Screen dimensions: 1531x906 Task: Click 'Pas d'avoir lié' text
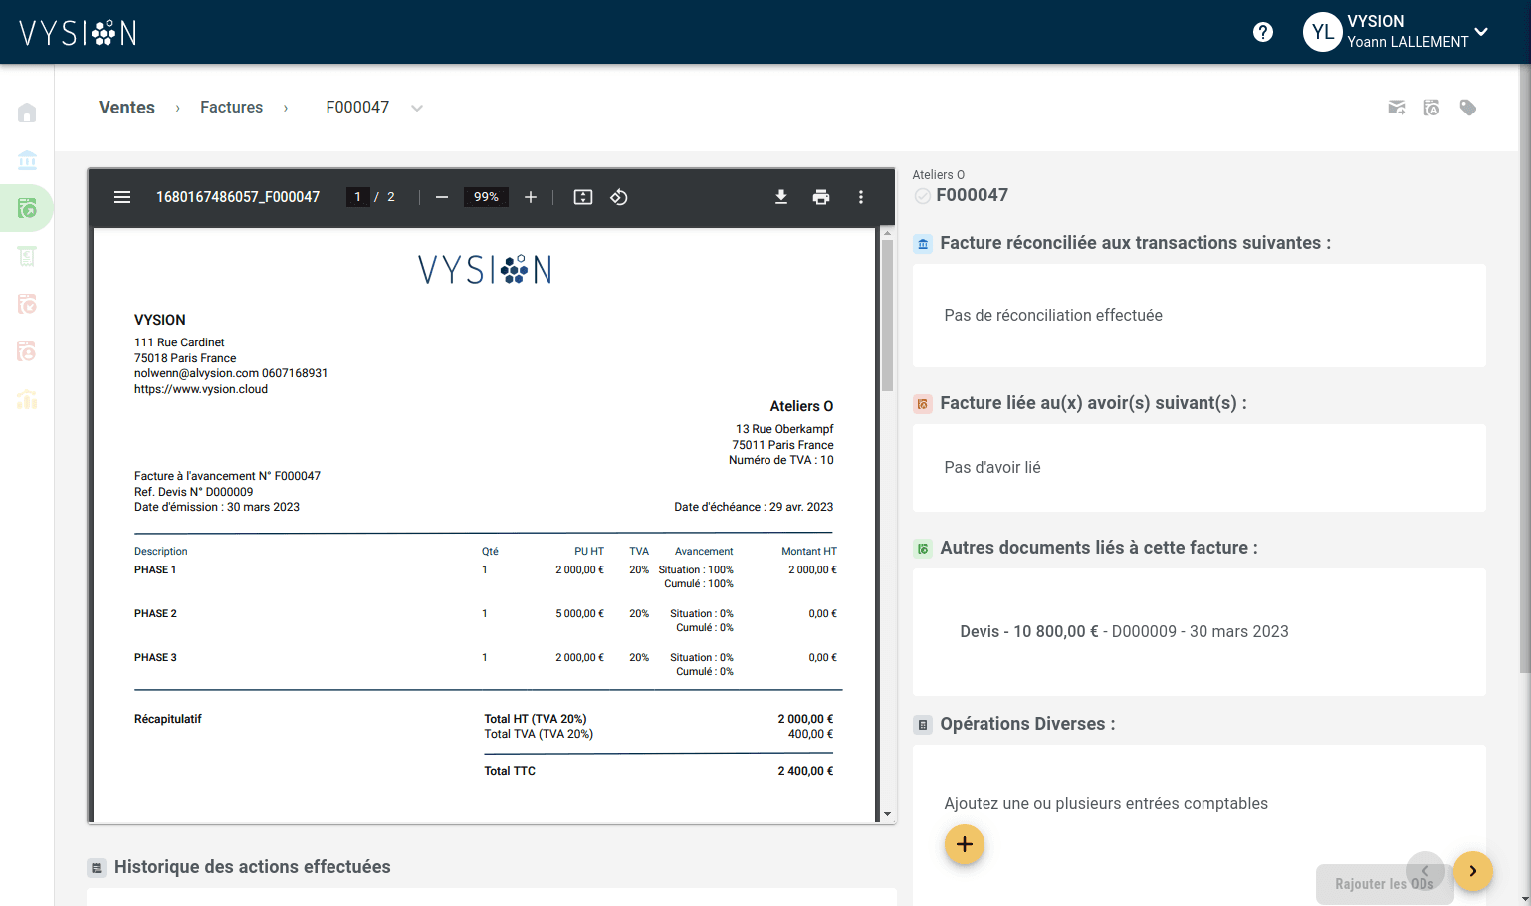992,467
